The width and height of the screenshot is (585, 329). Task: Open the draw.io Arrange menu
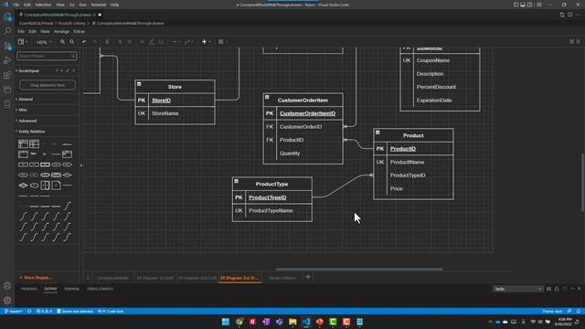coord(61,32)
